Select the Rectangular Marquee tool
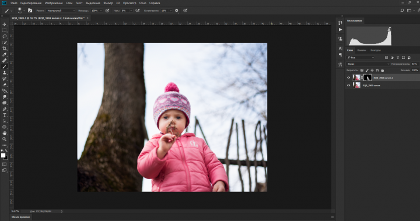 point(5,30)
